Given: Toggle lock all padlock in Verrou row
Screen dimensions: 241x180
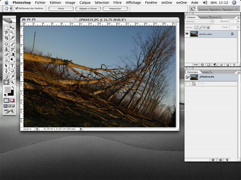Looking at the screenshot, I should click(208, 27).
